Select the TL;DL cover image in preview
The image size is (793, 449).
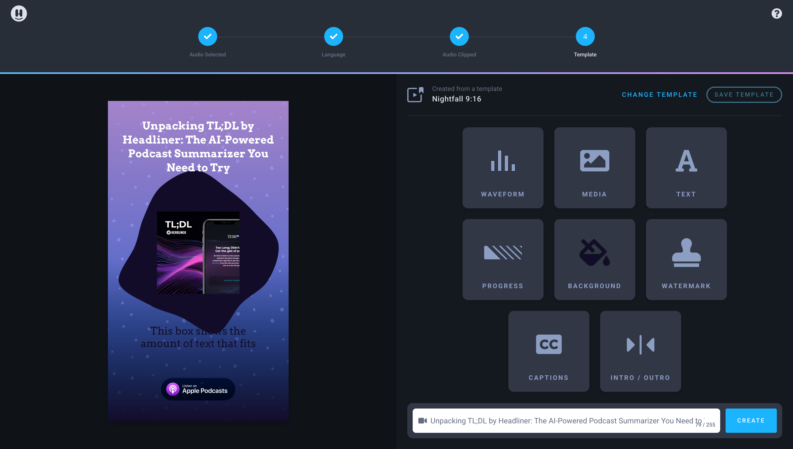[x=198, y=253]
